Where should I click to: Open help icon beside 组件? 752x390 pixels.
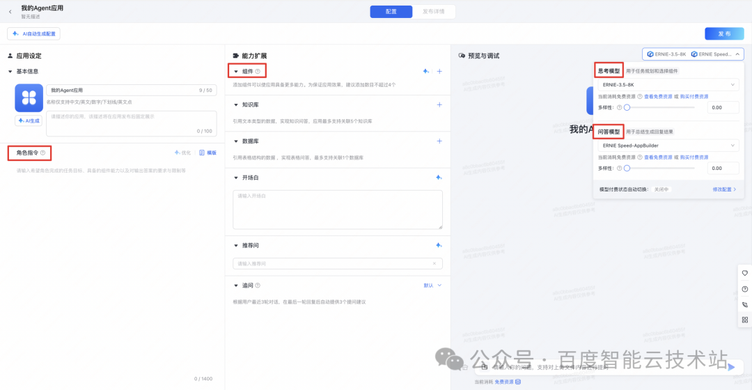click(x=258, y=72)
